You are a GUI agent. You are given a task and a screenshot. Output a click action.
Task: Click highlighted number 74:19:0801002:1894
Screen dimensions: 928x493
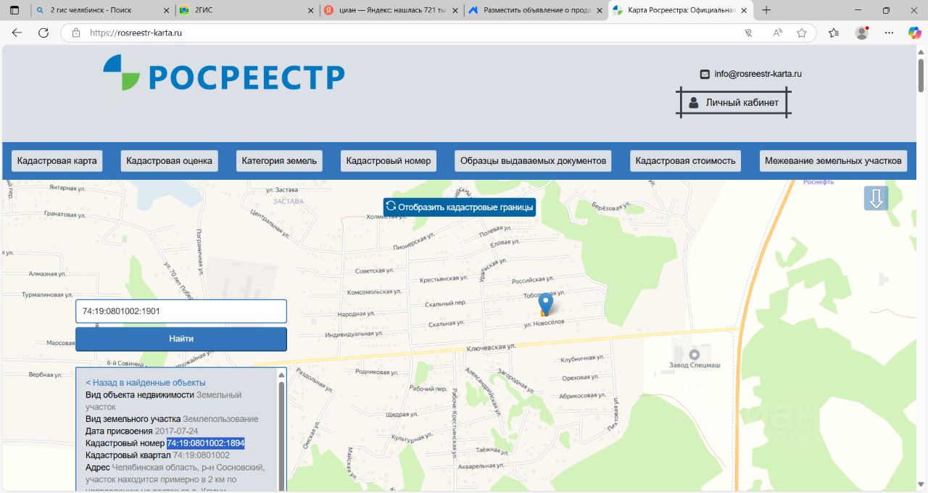(x=206, y=443)
